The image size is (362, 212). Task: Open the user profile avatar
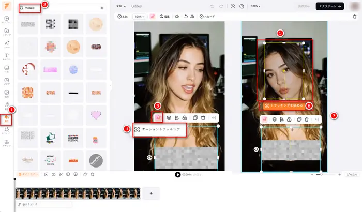(x=355, y=6)
